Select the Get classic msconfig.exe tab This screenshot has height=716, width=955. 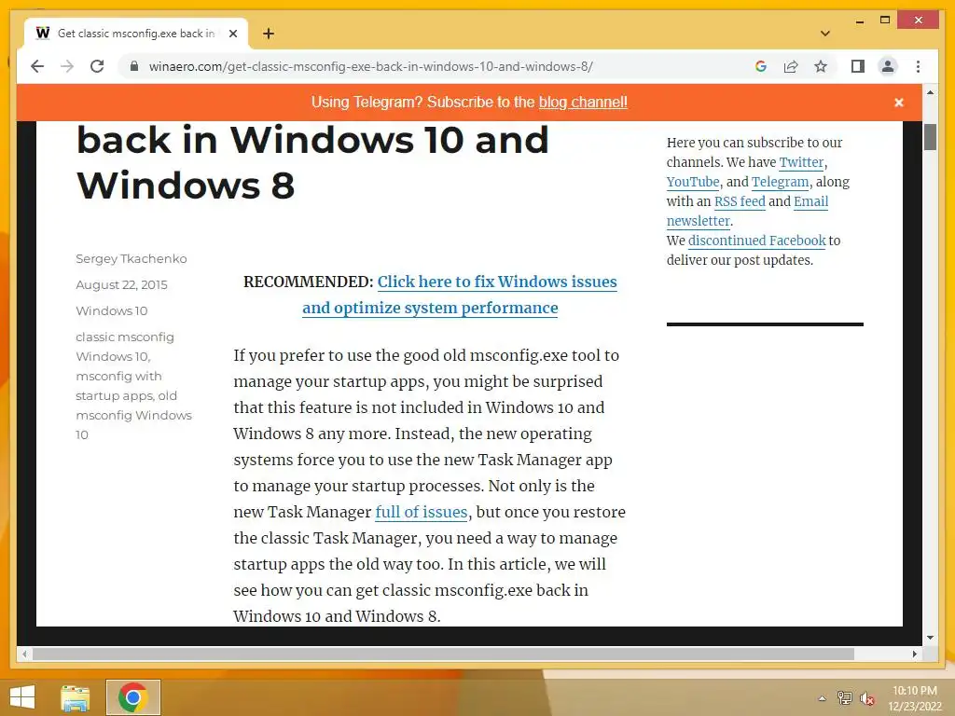[x=136, y=34]
